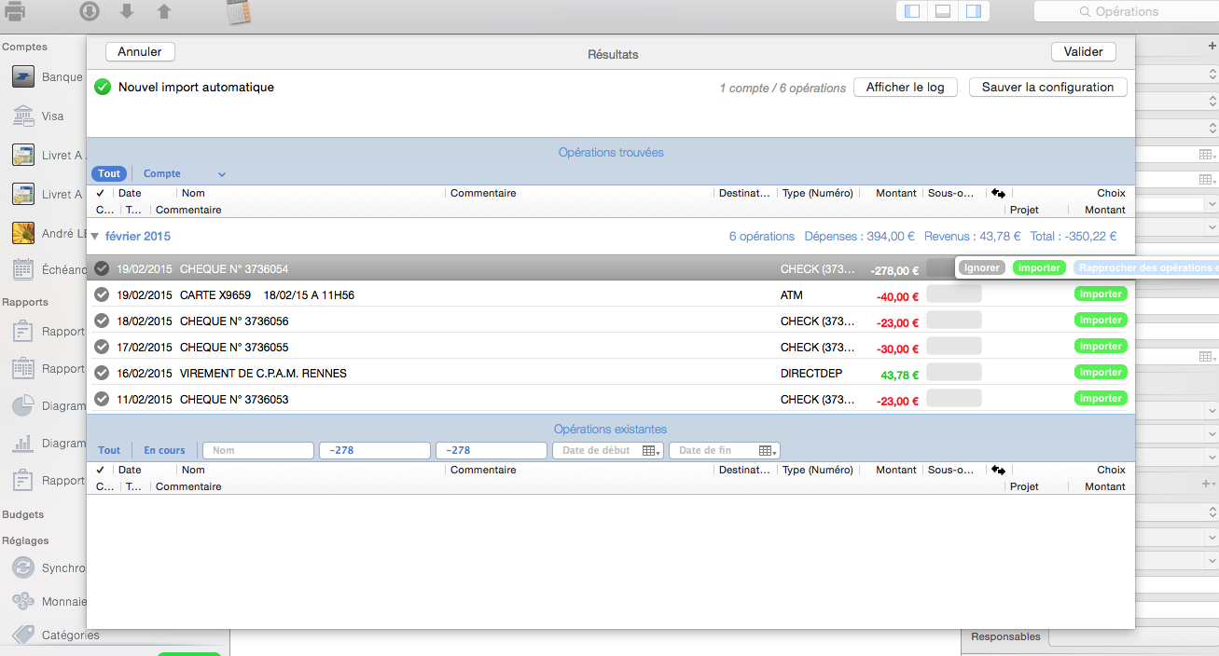Select the Banque account icon in sidebar
Viewport: 1219px width, 656px height.
(x=23, y=77)
